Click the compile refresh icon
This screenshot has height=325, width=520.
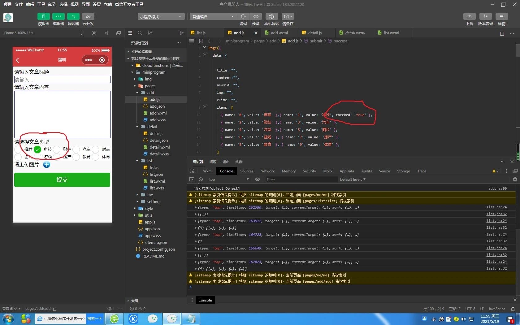click(243, 16)
